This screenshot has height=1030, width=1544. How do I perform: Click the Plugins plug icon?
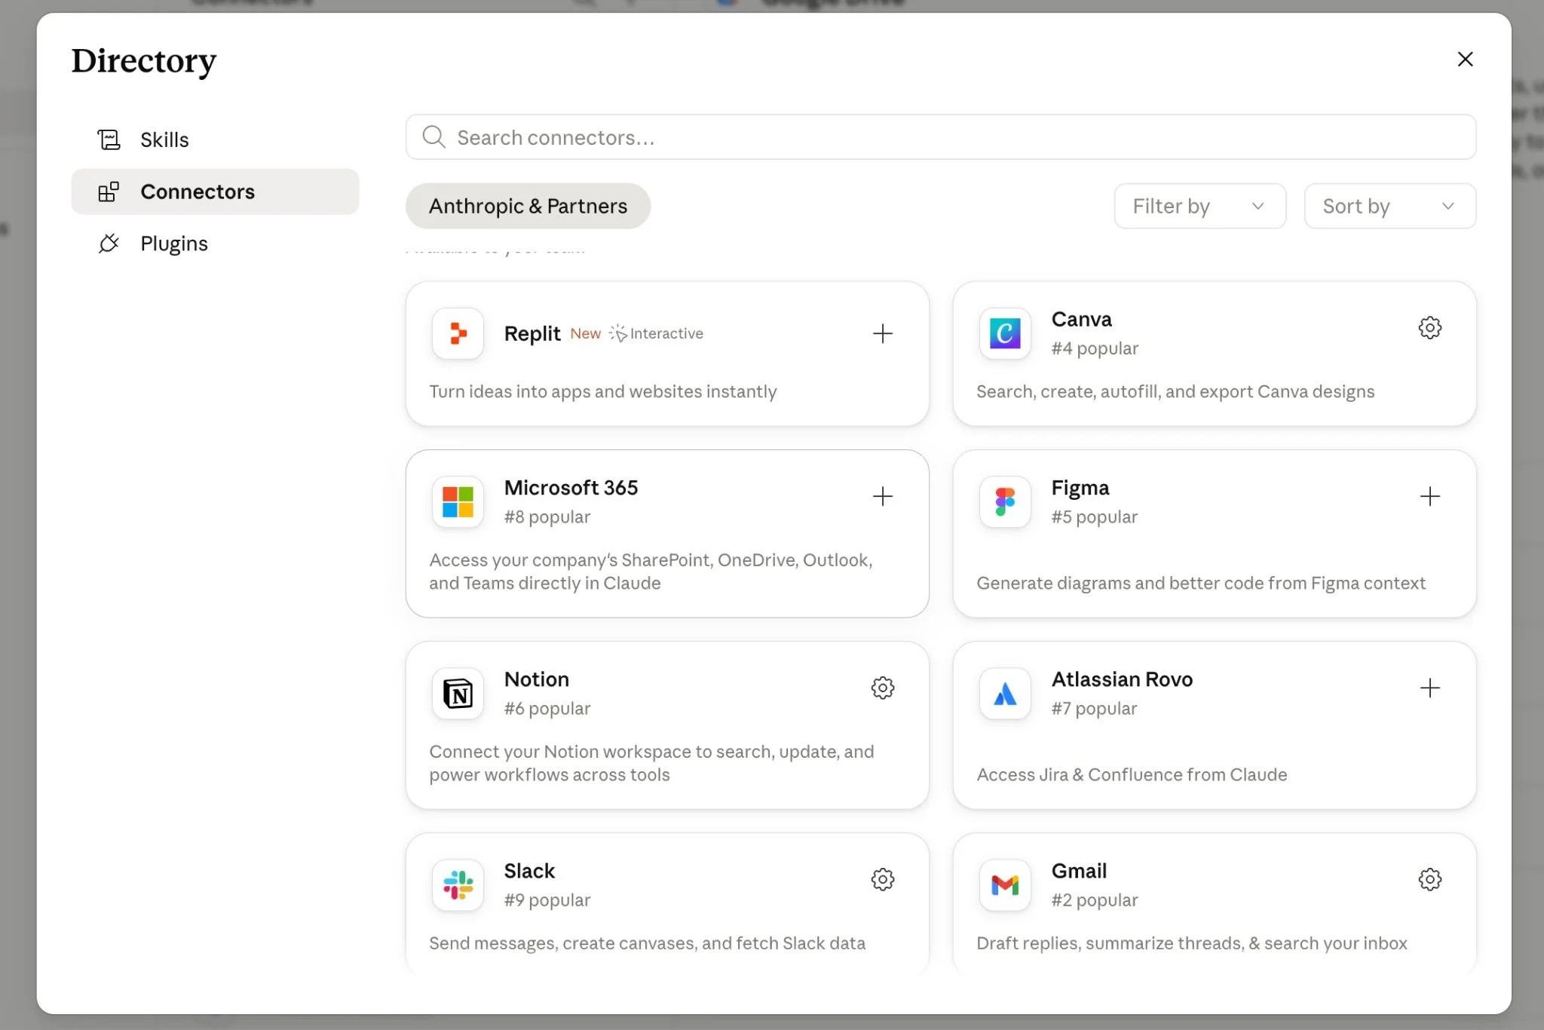coord(109,244)
